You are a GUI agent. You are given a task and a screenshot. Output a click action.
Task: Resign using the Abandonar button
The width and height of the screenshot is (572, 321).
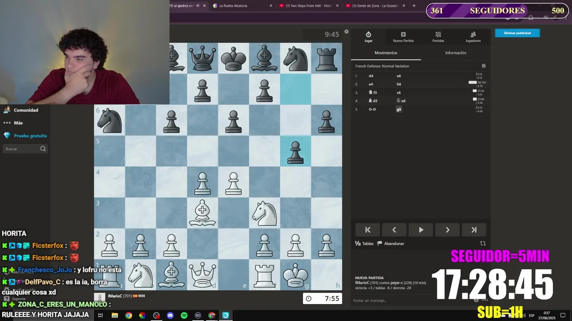click(x=391, y=243)
